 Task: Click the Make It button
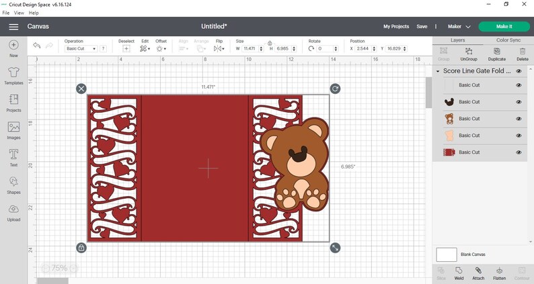pos(504,27)
